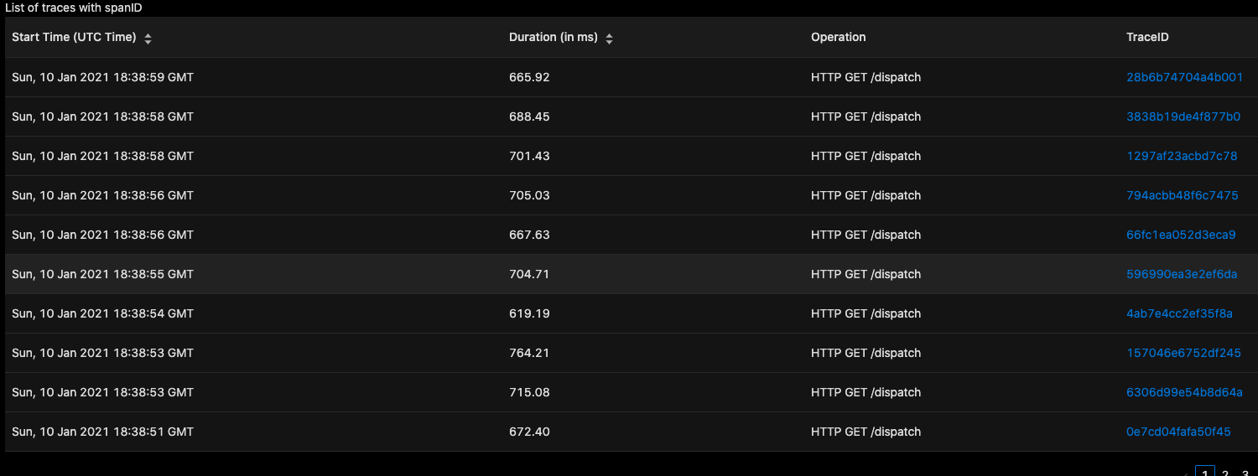Click the TraceID column header

1146,38
